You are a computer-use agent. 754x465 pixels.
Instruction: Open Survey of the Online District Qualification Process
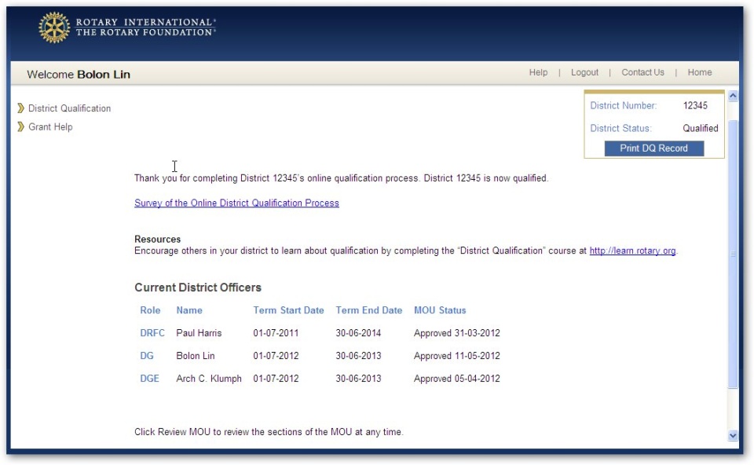click(x=236, y=203)
